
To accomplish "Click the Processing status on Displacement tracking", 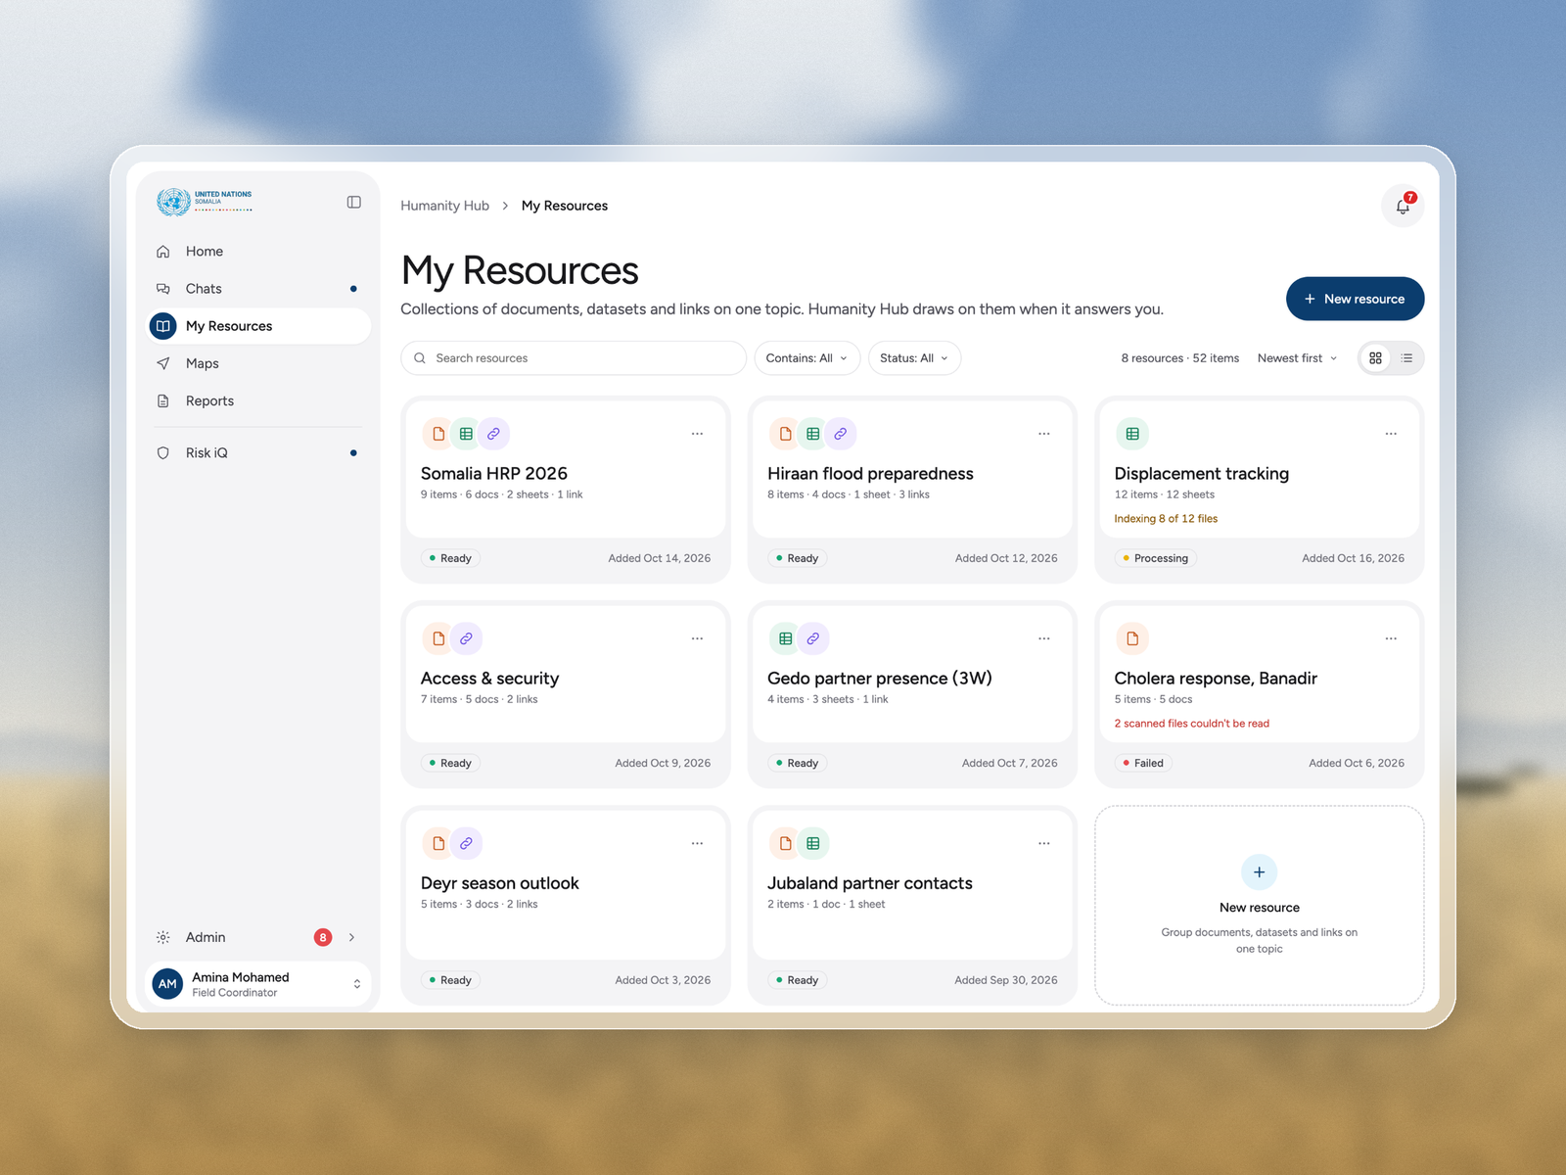I will [1155, 558].
